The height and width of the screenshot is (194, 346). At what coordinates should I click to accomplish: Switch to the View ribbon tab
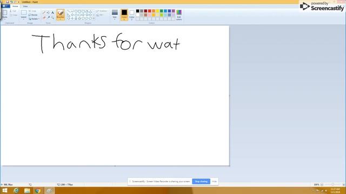25,6
